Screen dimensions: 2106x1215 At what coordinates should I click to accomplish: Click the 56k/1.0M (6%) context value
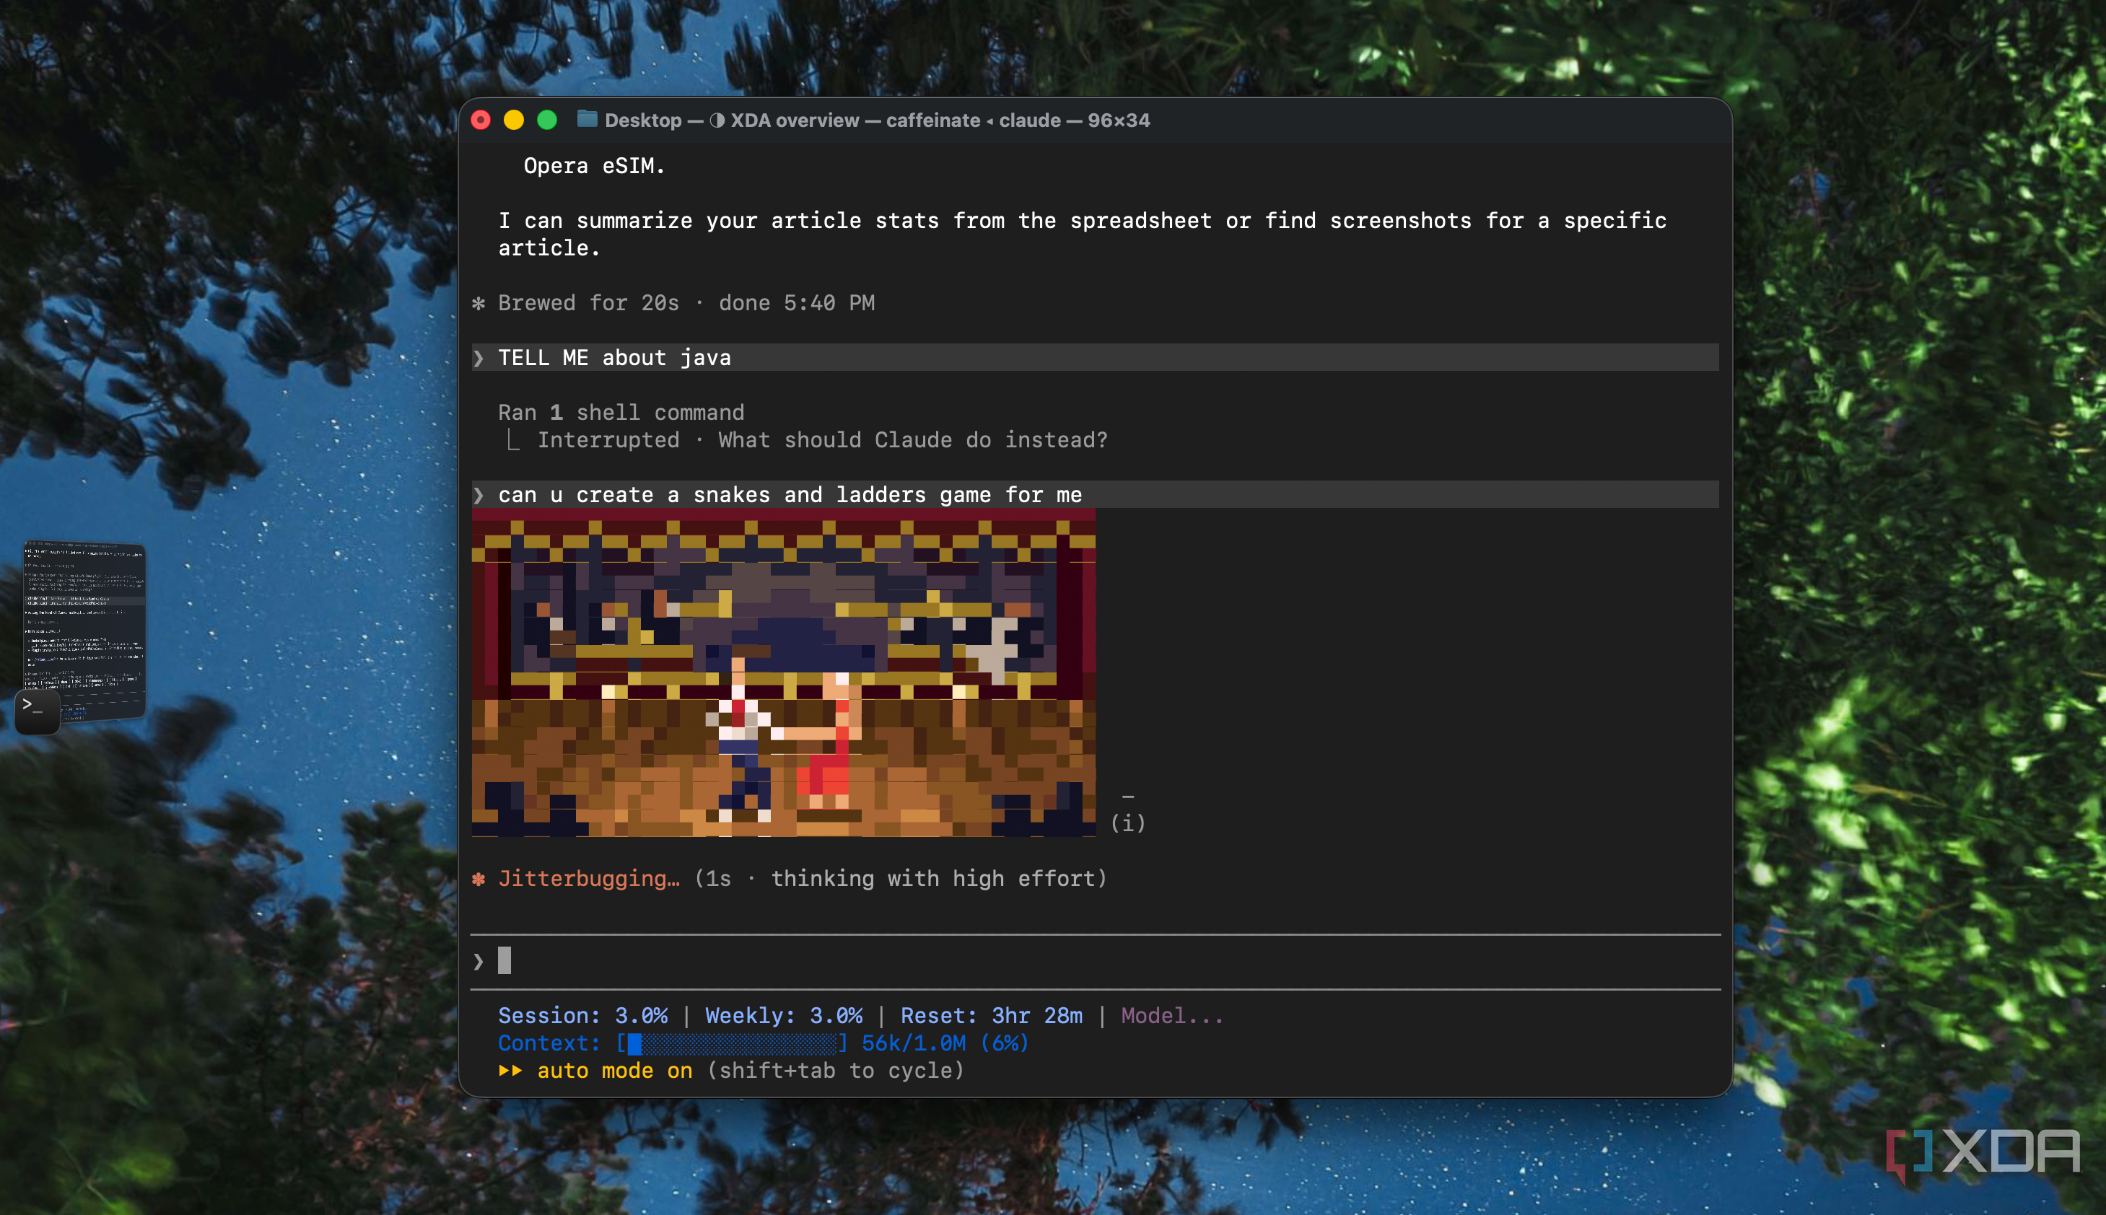pyautogui.click(x=945, y=1043)
